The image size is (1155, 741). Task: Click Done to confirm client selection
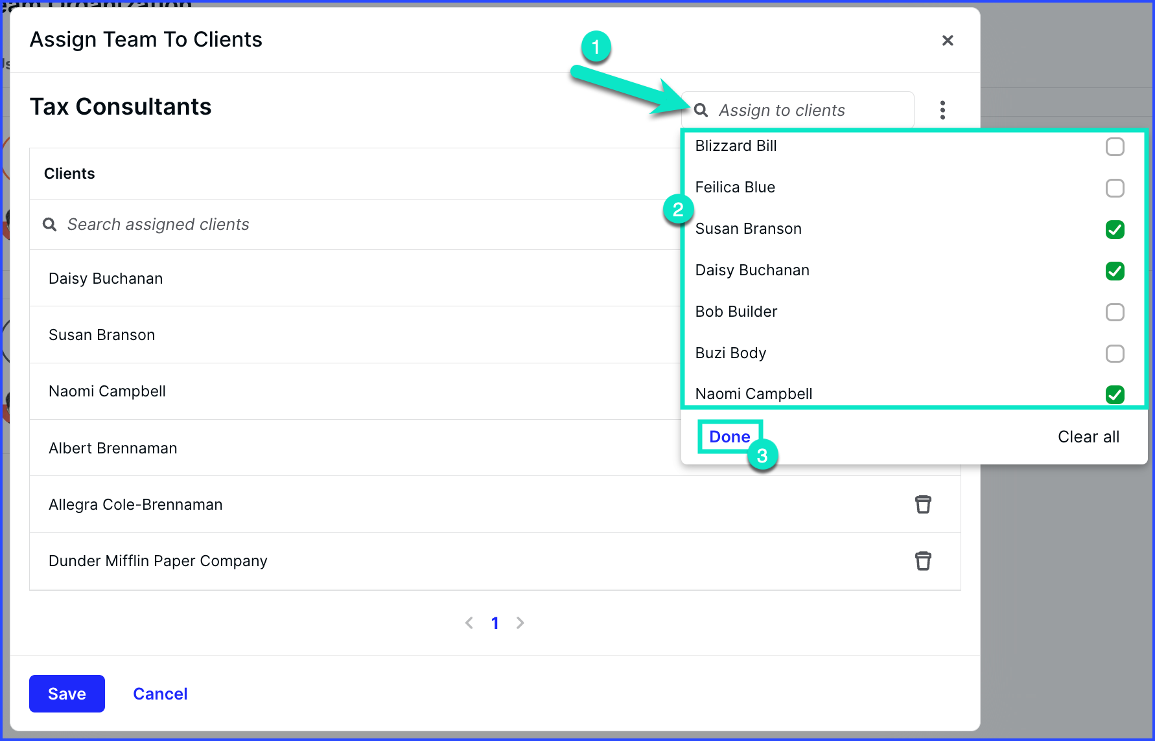(x=730, y=437)
